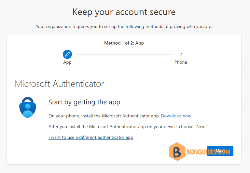Click the After you install instruction sentence
Screen dimensions: 250x173
click(129, 126)
